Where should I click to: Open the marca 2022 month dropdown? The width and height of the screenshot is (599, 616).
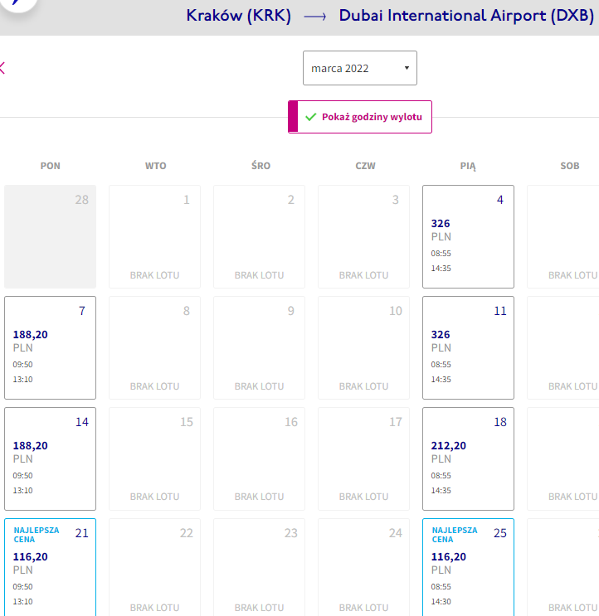tap(359, 68)
